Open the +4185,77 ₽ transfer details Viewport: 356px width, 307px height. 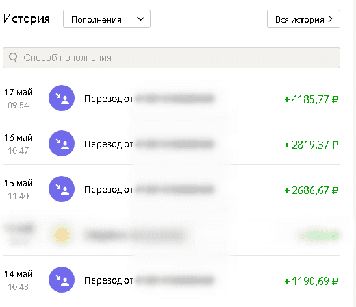(x=311, y=99)
